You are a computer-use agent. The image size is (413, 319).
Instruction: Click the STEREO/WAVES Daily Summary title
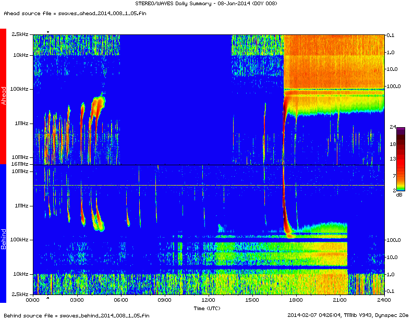(x=206, y=4)
